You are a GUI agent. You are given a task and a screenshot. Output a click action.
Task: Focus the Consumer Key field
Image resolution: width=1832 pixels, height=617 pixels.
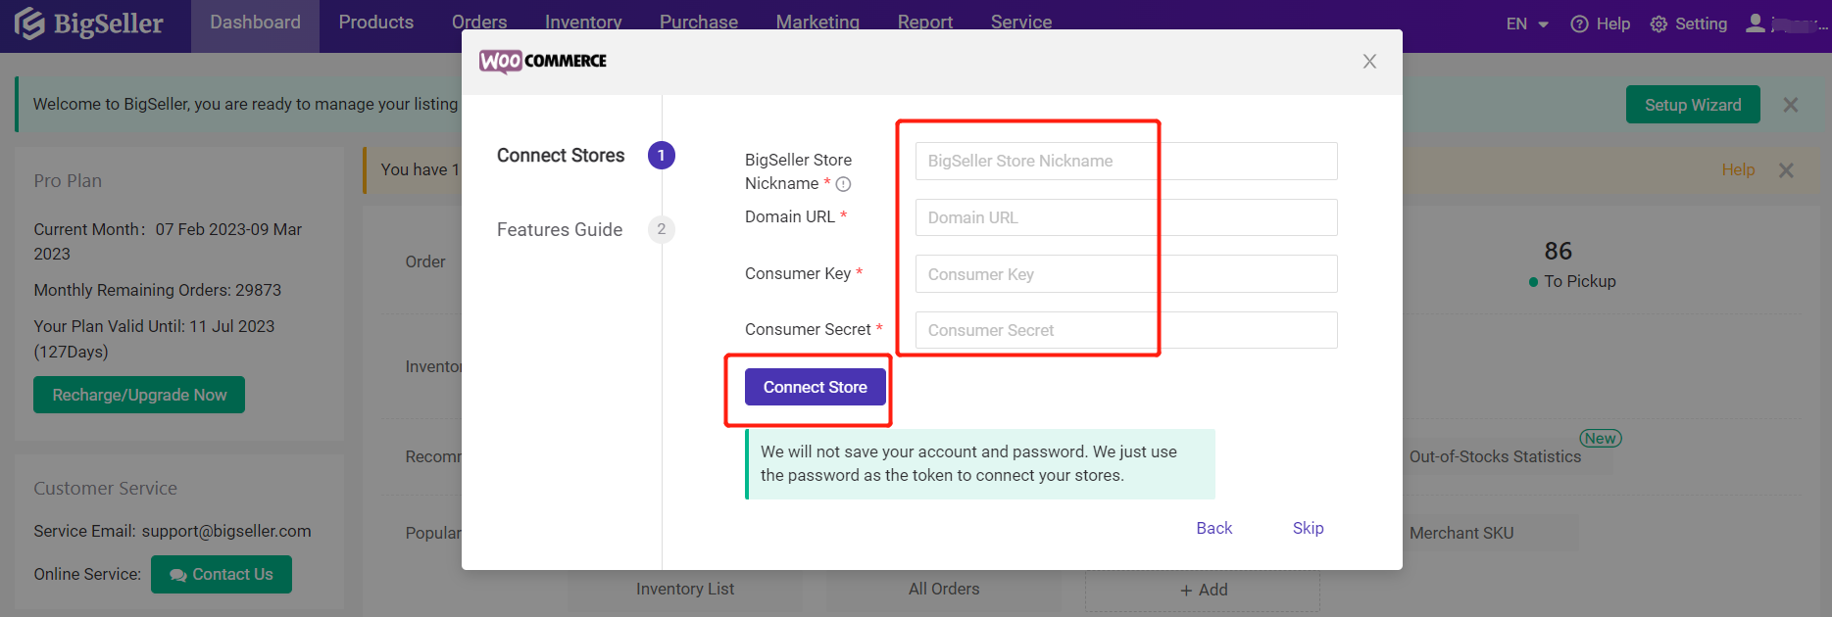coord(1126,274)
